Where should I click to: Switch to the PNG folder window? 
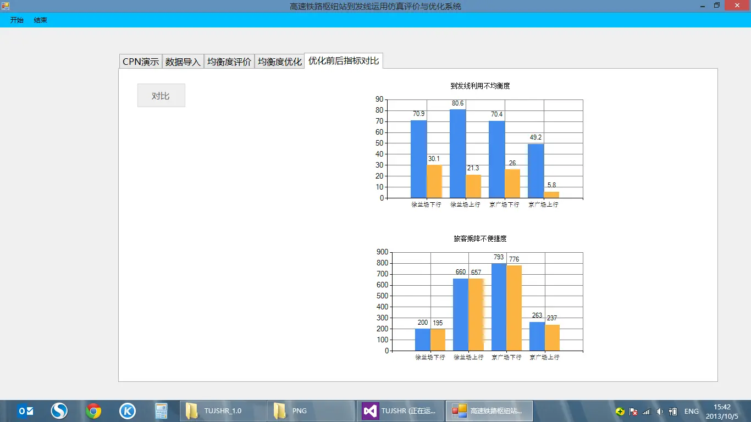tap(311, 411)
